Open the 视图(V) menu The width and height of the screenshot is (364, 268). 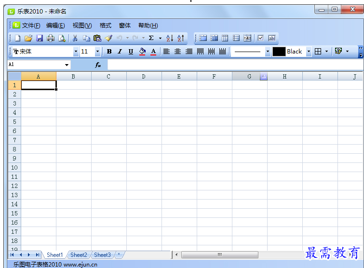tap(82, 25)
